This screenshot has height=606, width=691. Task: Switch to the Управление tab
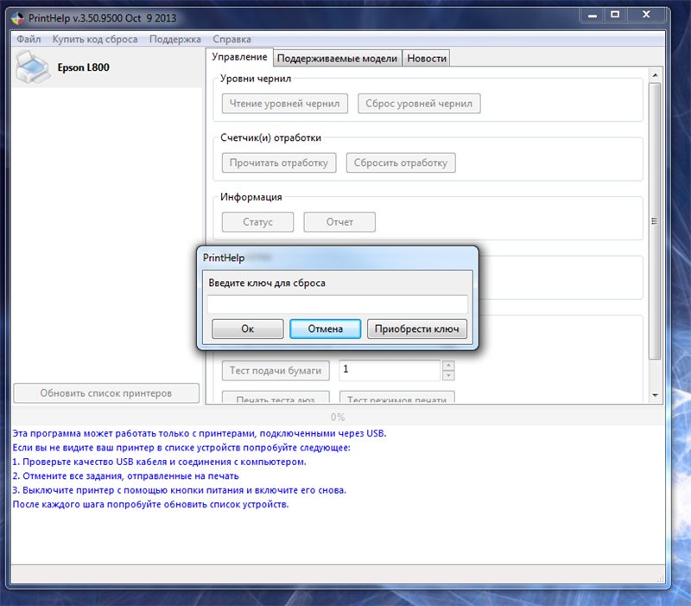tap(239, 57)
